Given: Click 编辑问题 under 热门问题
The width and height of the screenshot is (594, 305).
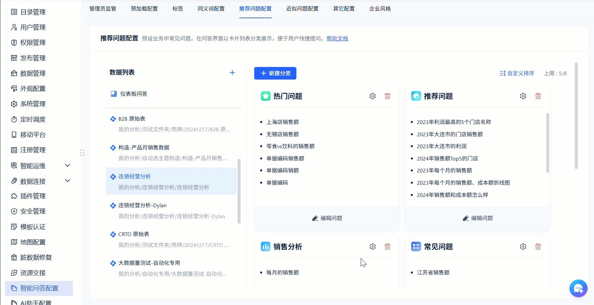Looking at the screenshot, I should (327, 218).
